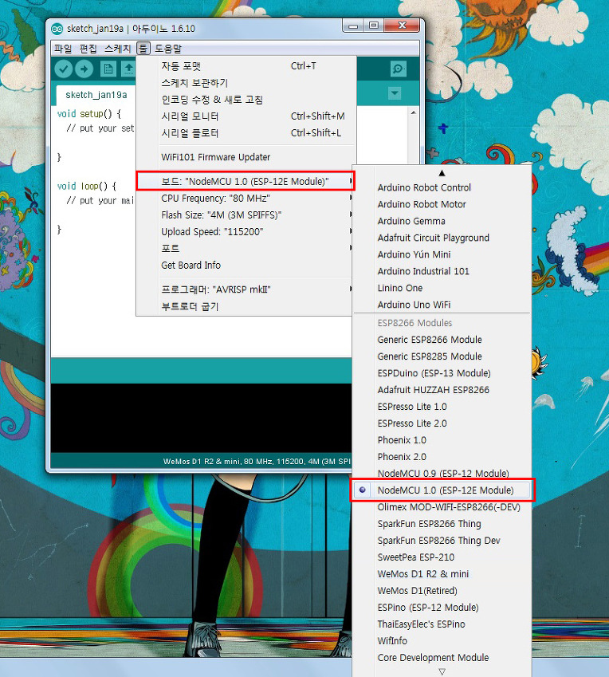This screenshot has height=677, width=609.
Task: Select Arduino Industrial 101 board
Action: [442, 271]
